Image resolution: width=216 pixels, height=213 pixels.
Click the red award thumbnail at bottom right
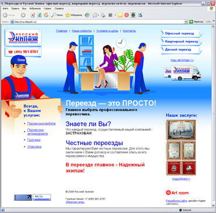189,168
